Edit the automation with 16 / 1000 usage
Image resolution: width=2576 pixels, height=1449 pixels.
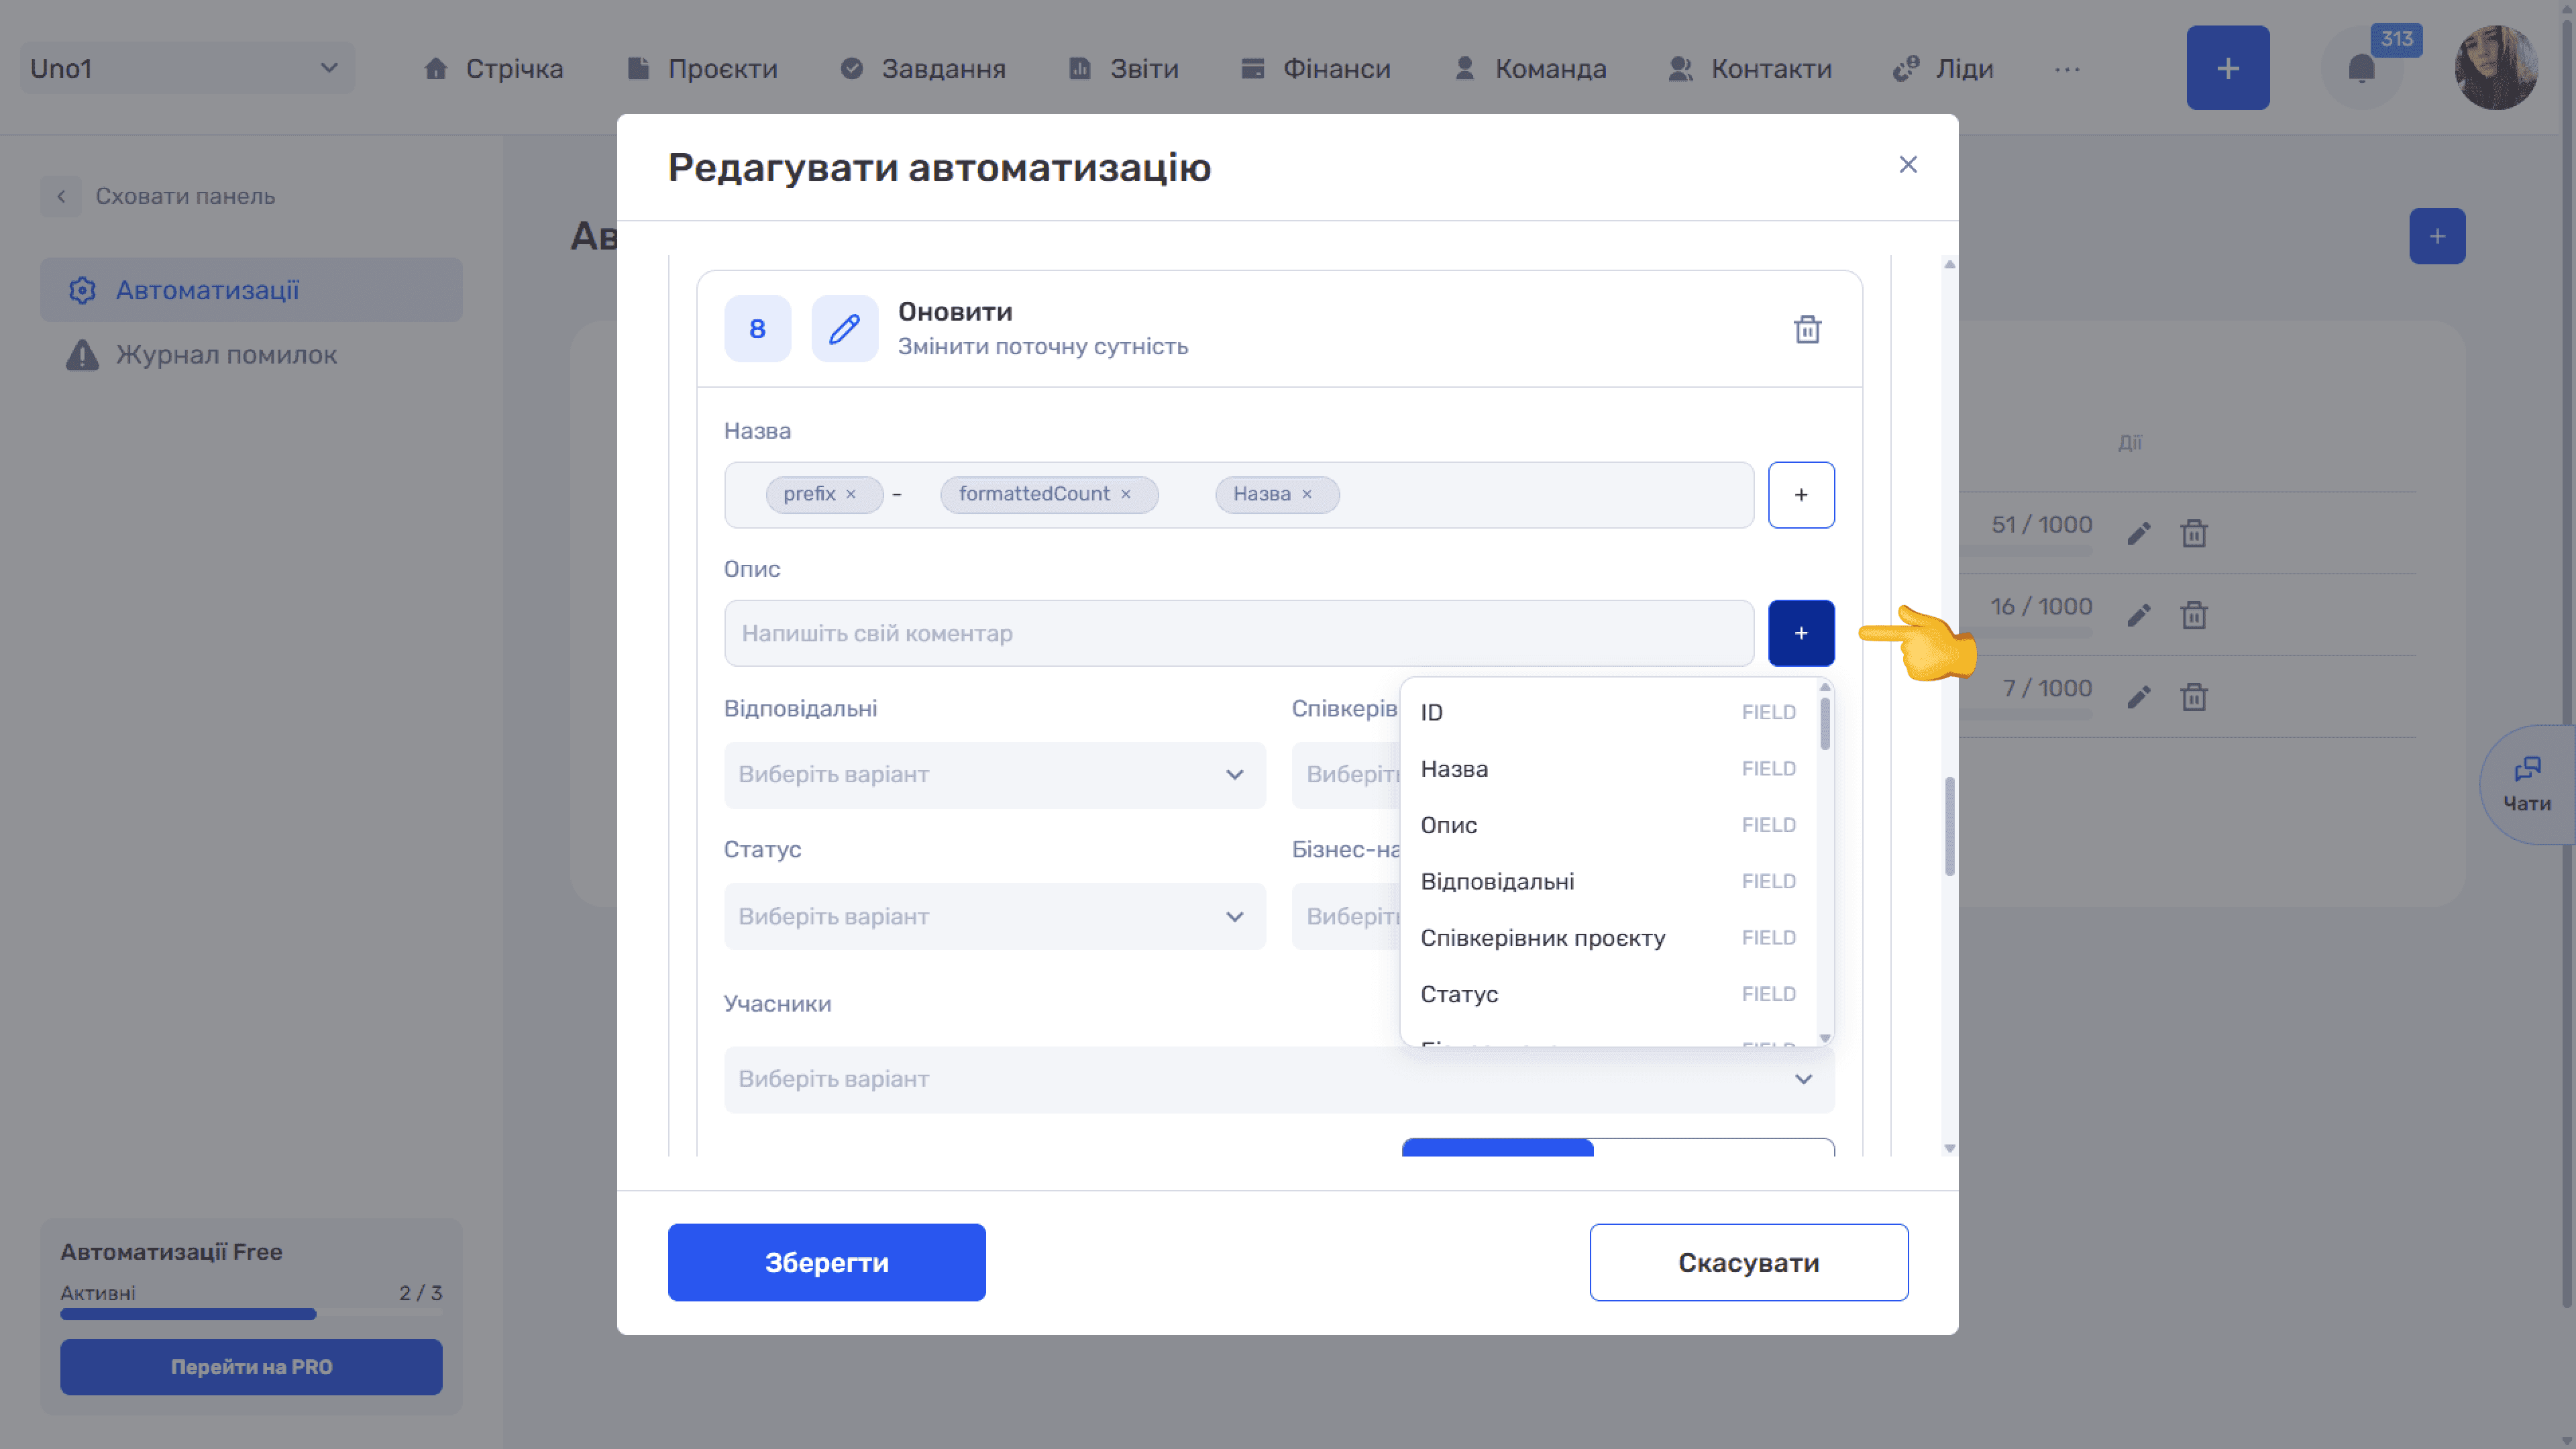2139,615
